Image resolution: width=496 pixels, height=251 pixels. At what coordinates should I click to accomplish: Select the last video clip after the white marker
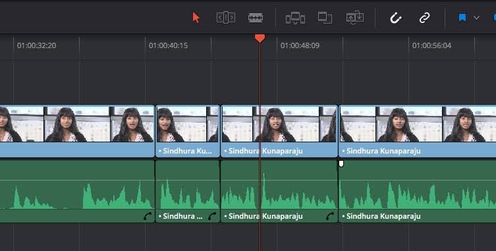coord(418,130)
